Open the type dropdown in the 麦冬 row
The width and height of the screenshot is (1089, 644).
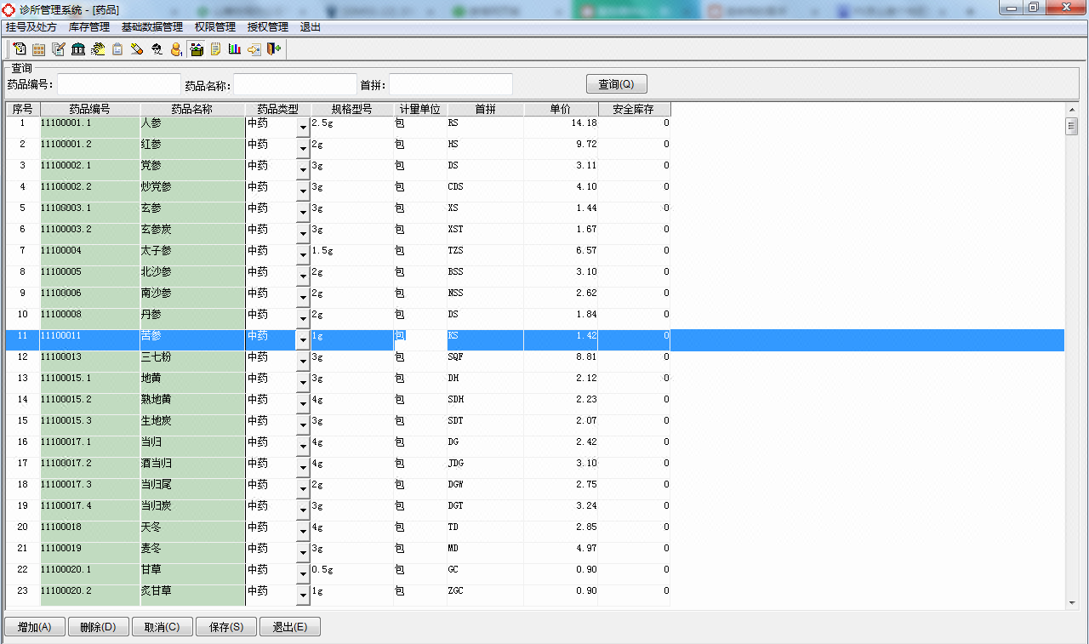(x=302, y=552)
